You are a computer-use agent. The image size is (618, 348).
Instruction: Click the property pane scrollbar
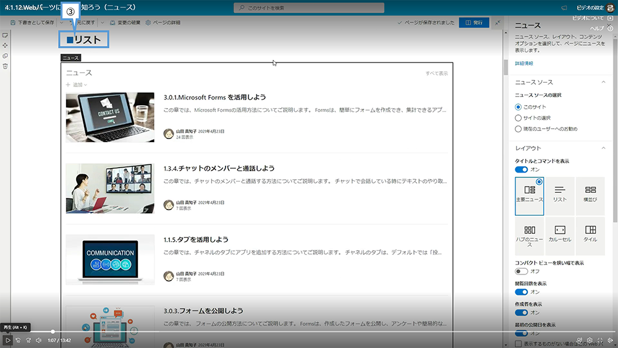616,130
